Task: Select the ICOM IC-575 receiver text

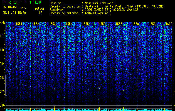Action: coord(112,10)
